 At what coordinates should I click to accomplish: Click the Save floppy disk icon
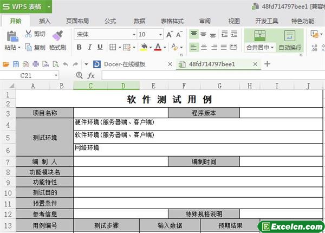[16, 64]
